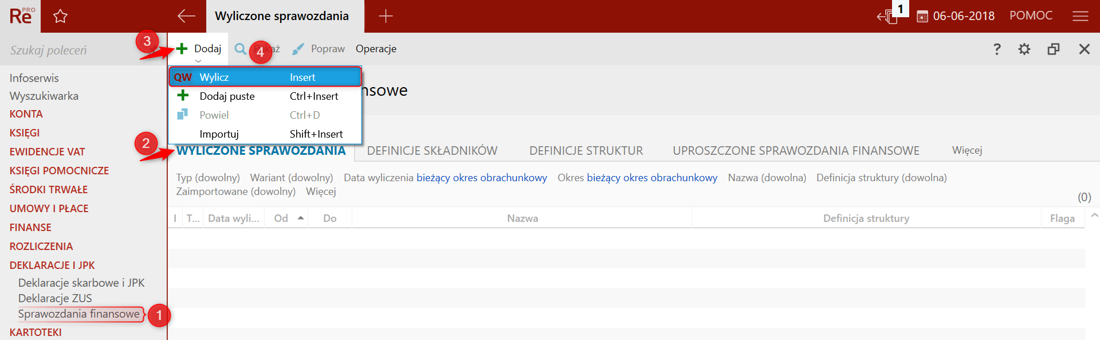The width and height of the screenshot is (1100, 340).
Task: Expand the FINANSE section
Action: click(30, 228)
